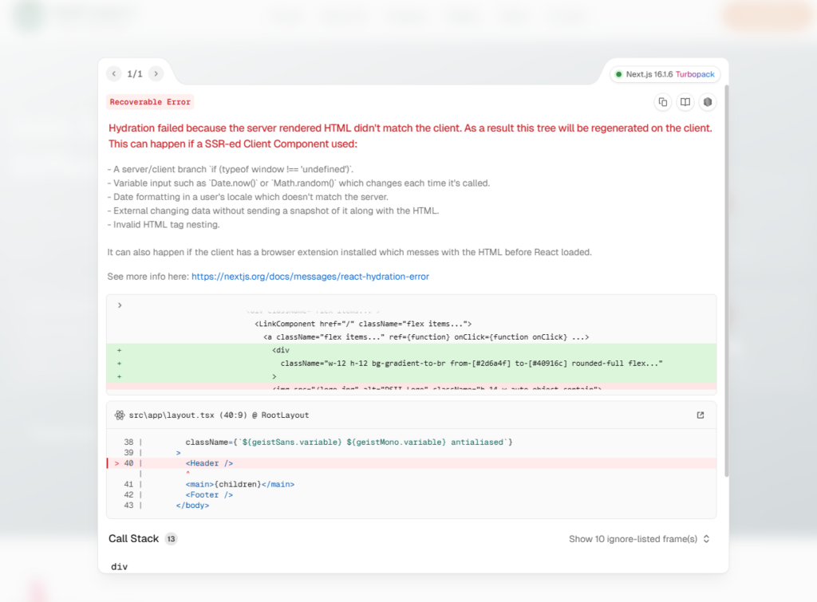Select the Recoverable Error label
This screenshot has width=817, height=602.
(150, 102)
